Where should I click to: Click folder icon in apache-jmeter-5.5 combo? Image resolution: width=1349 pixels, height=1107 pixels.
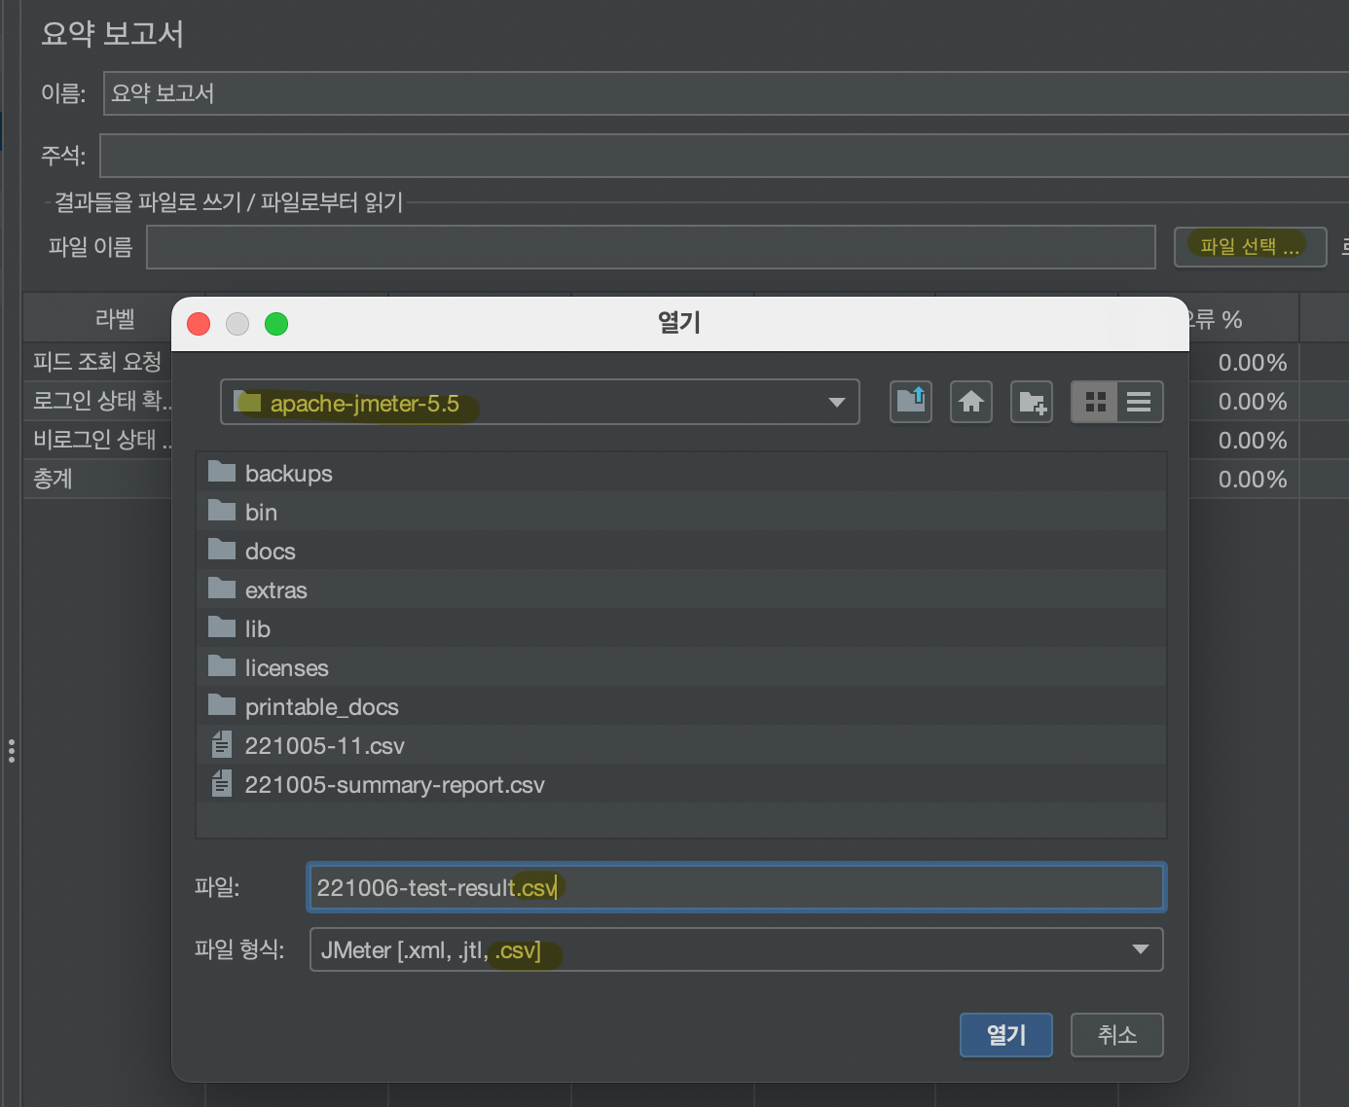tap(248, 401)
